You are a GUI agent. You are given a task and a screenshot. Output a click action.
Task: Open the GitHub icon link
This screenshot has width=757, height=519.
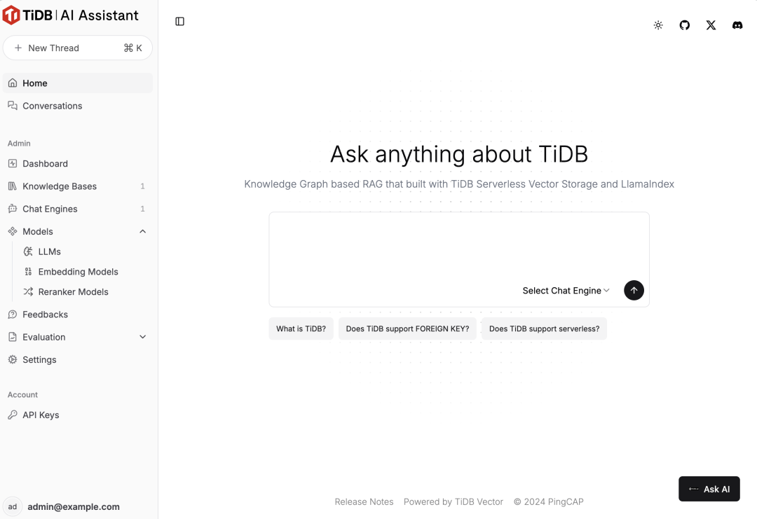[x=685, y=25]
